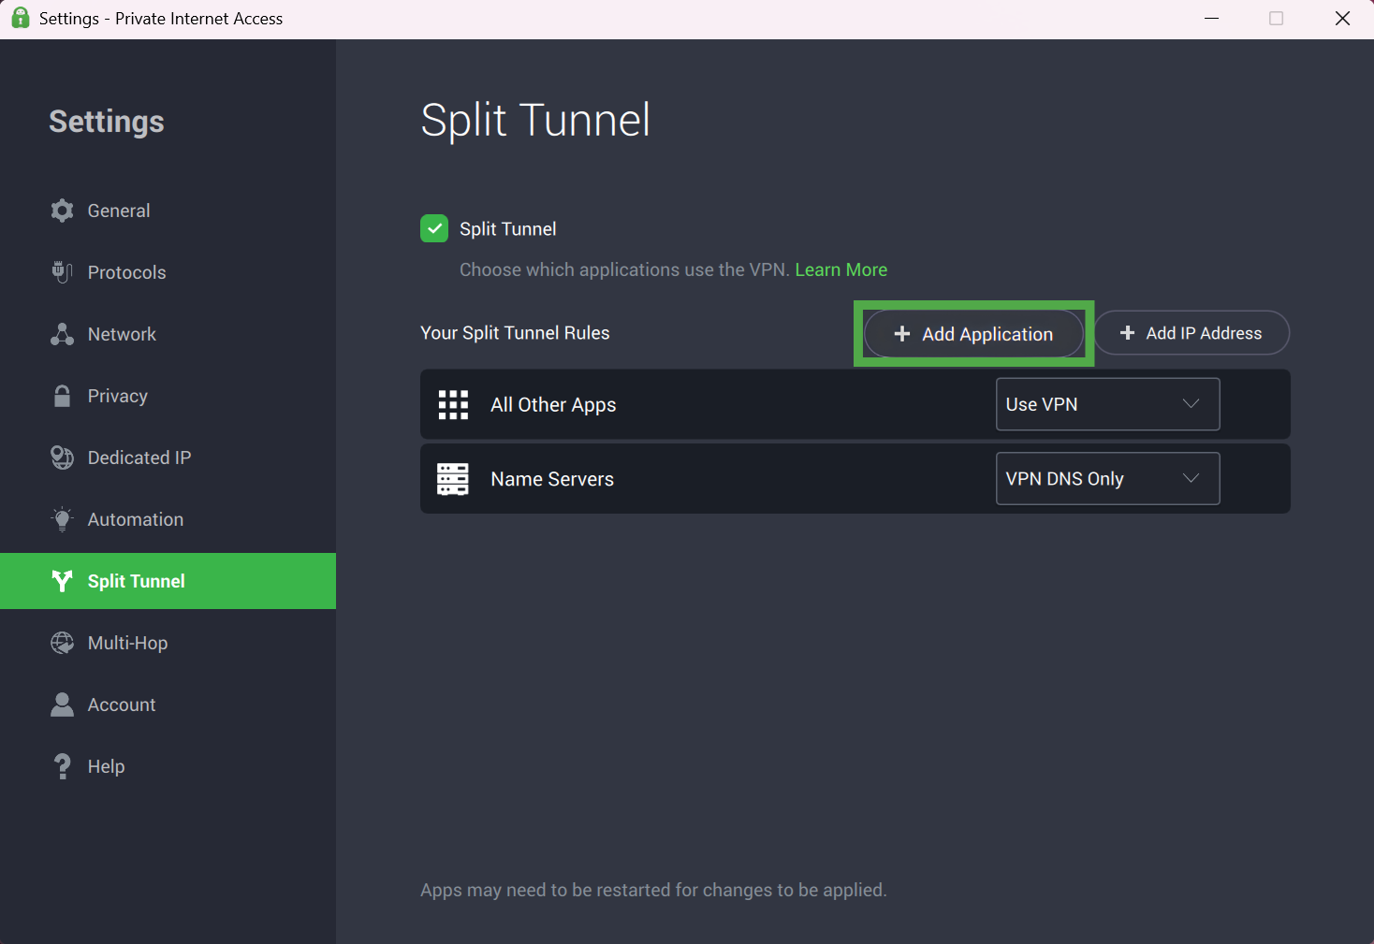Click the Account person icon
This screenshot has width=1374, height=944.
point(62,704)
